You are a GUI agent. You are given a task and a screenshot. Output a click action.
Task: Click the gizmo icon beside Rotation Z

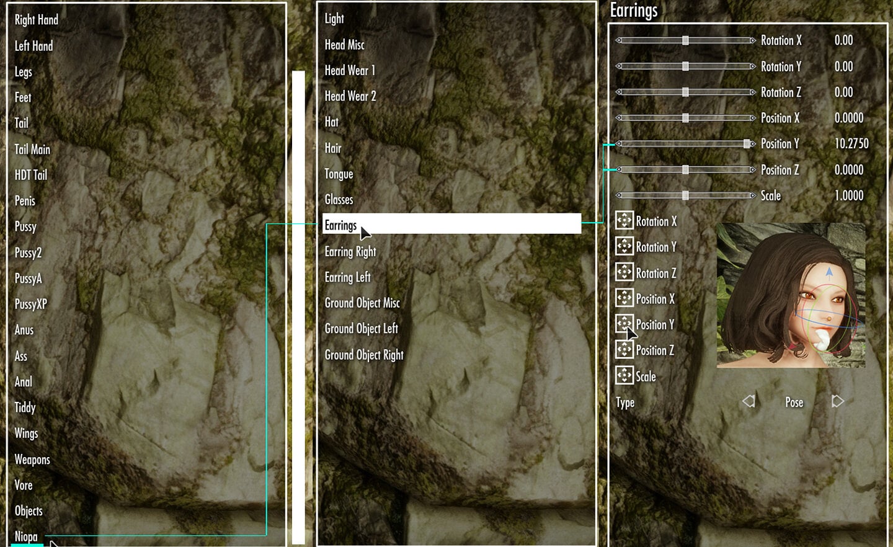coord(624,272)
